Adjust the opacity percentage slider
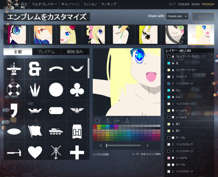Viewport: 218px width, 177px height. [107, 145]
